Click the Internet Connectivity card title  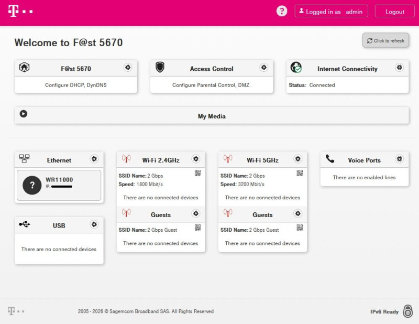(347, 69)
